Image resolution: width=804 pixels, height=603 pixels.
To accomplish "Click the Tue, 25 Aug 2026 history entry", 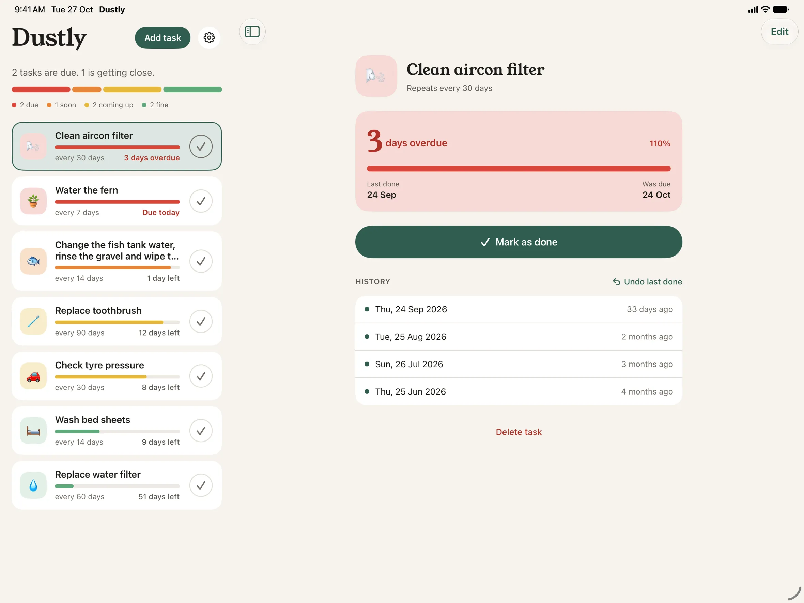I will (519, 337).
